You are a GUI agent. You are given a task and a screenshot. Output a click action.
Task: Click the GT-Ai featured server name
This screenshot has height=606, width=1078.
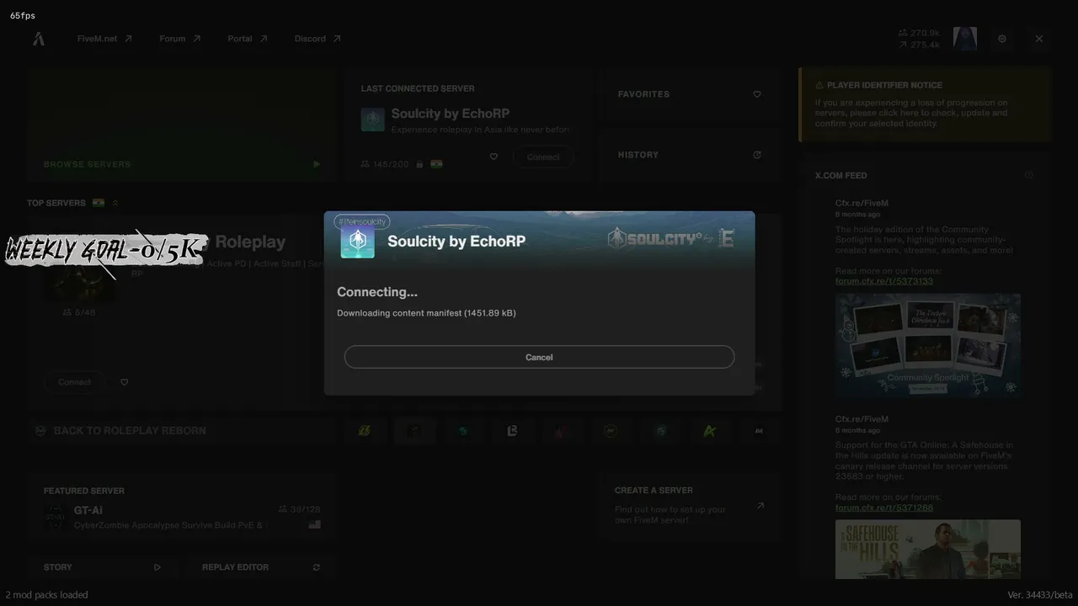pos(88,510)
